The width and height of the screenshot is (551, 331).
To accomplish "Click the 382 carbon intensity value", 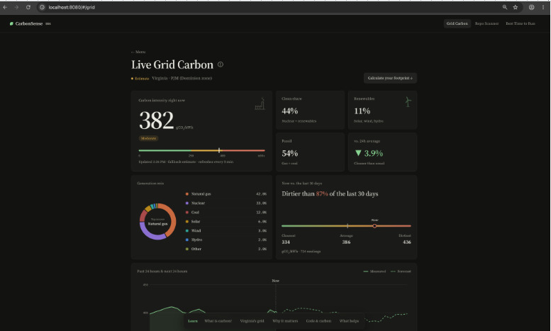I will pyautogui.click(x=157, y=120).
